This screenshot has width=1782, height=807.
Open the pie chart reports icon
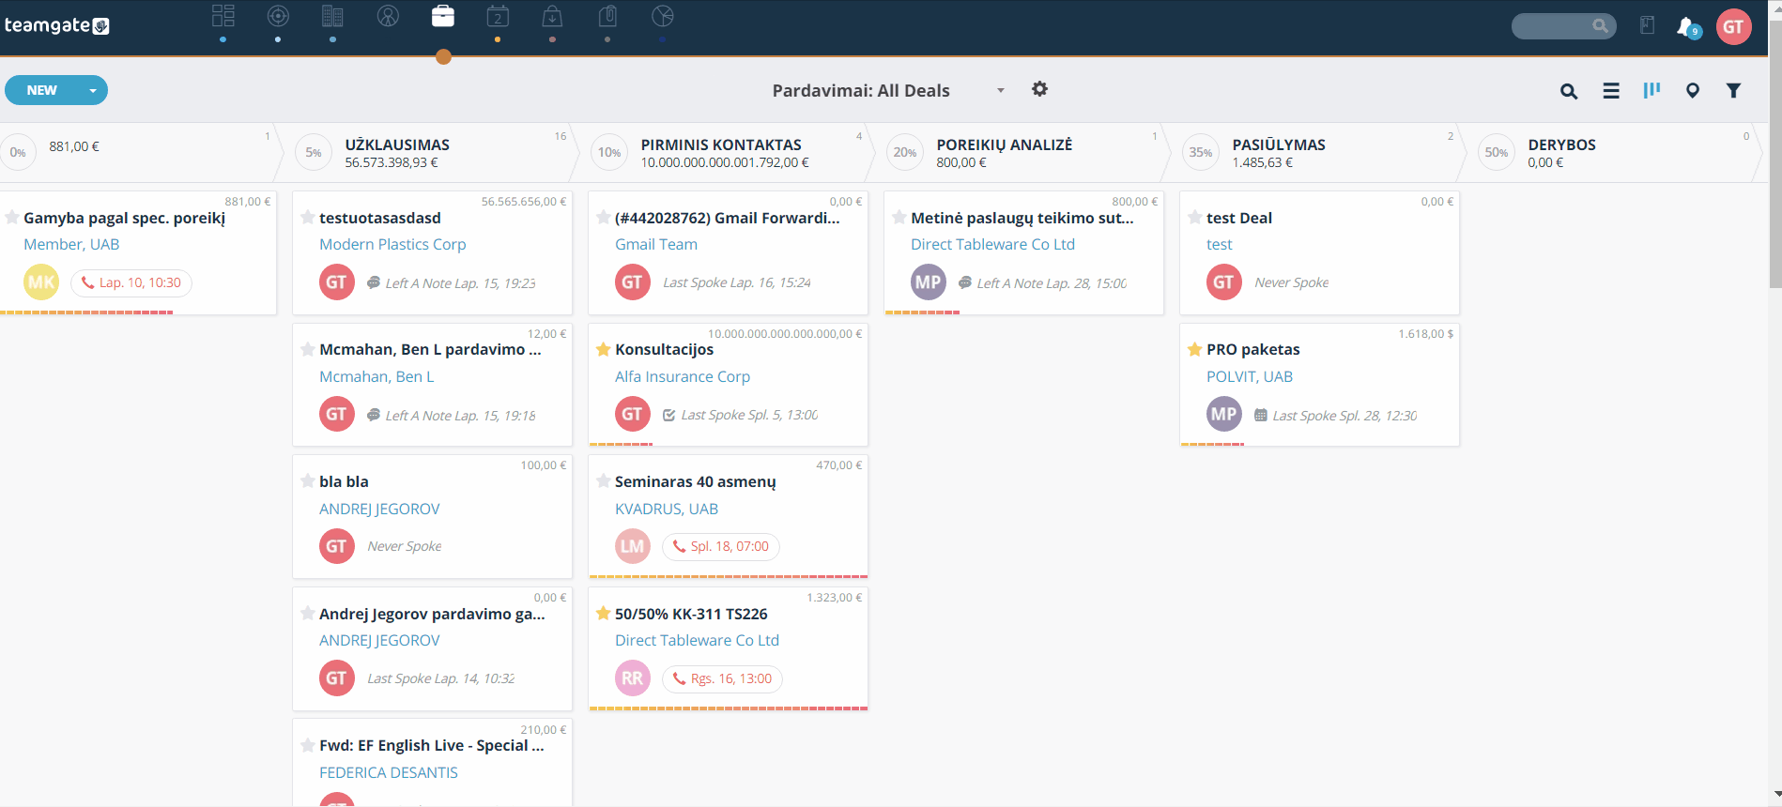coord(663,16)
